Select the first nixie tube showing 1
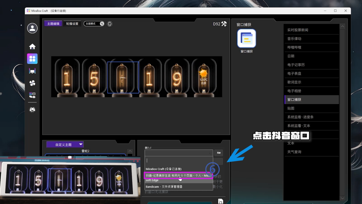 tap(67, 78)
